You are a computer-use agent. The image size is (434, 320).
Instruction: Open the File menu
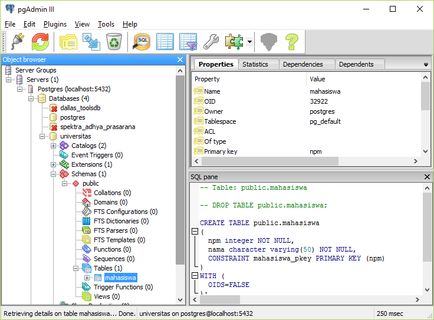[10, 24]
